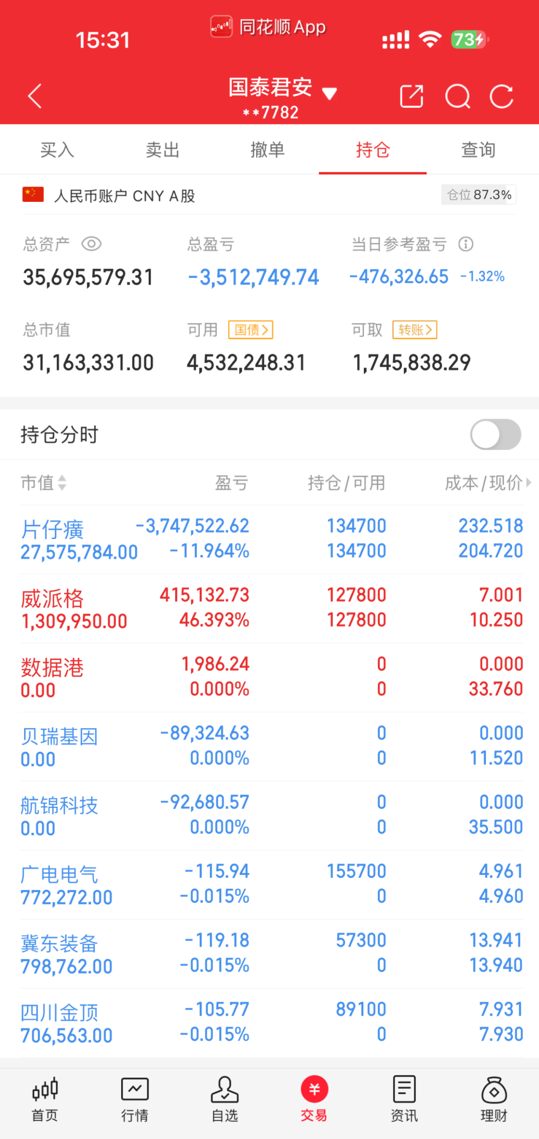The image size is (539, 1139).
Task: Refresh holdings with the reload icon
Action: click(502, 96)
